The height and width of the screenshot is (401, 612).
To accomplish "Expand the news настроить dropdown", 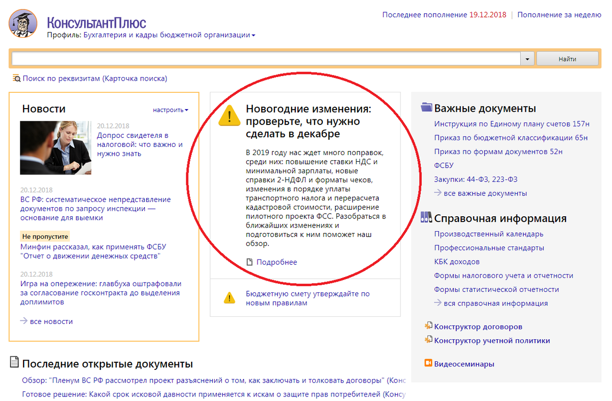I will point(170,110).
